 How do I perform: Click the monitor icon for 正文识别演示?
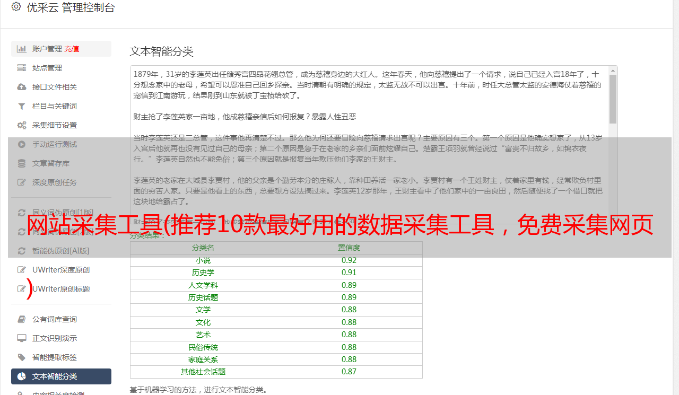(x=22, y=338)
